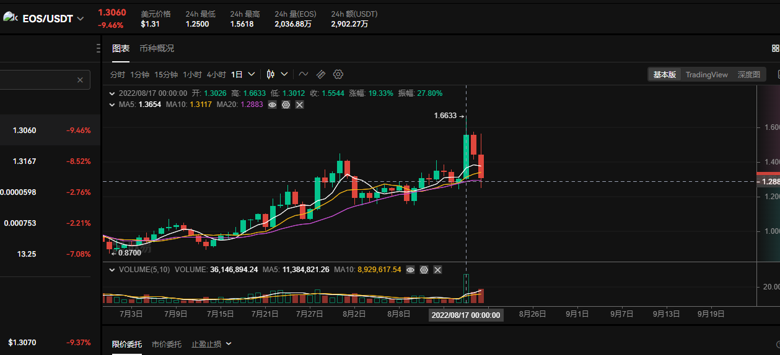Click the 24h 额(USDT) value 2,902.27万

coord(349,24)
